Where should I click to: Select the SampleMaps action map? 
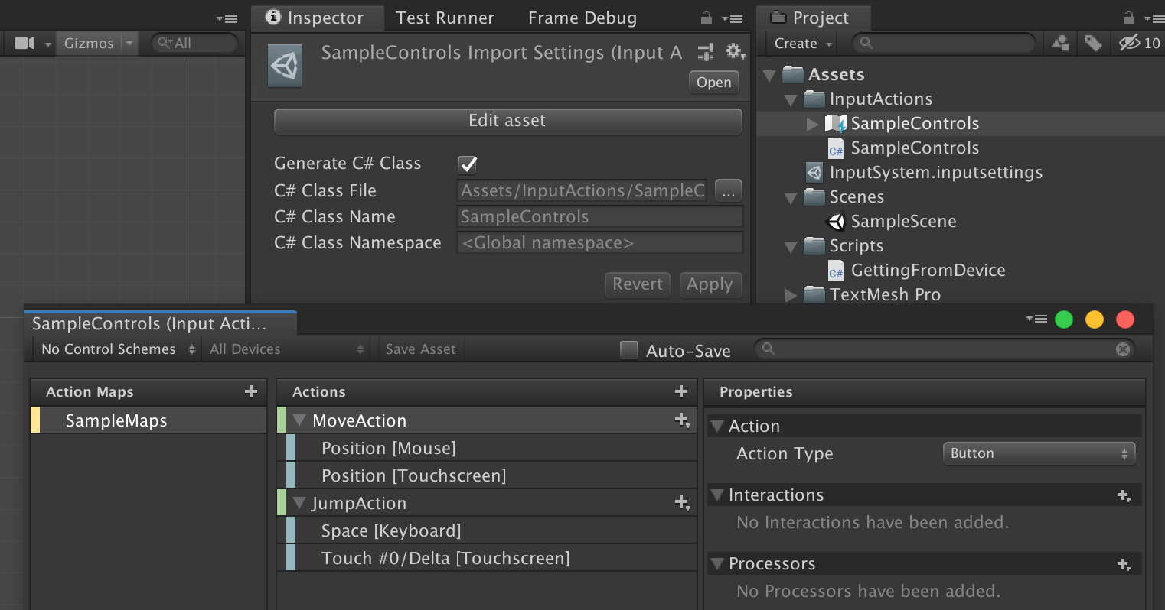[148, 420]
